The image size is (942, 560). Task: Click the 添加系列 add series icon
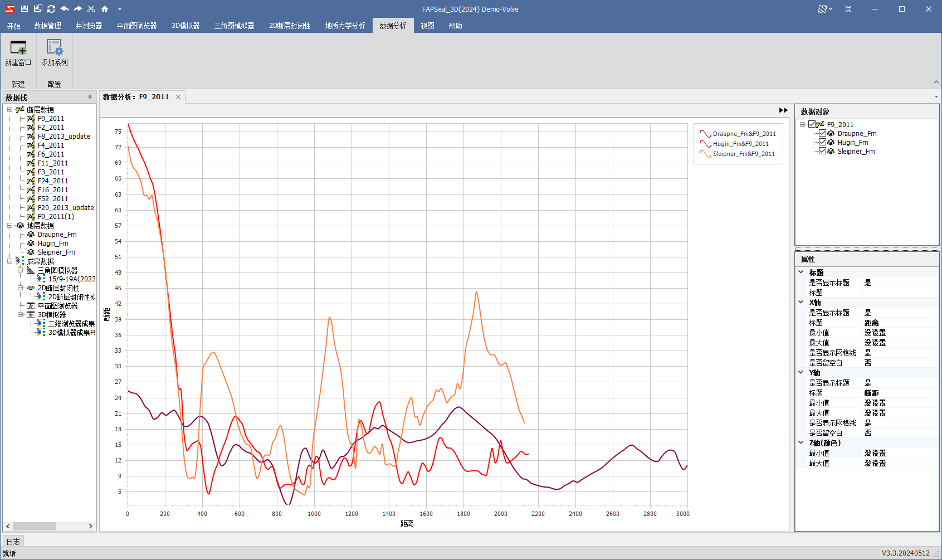pyautogui.click(x=54, y=47)
